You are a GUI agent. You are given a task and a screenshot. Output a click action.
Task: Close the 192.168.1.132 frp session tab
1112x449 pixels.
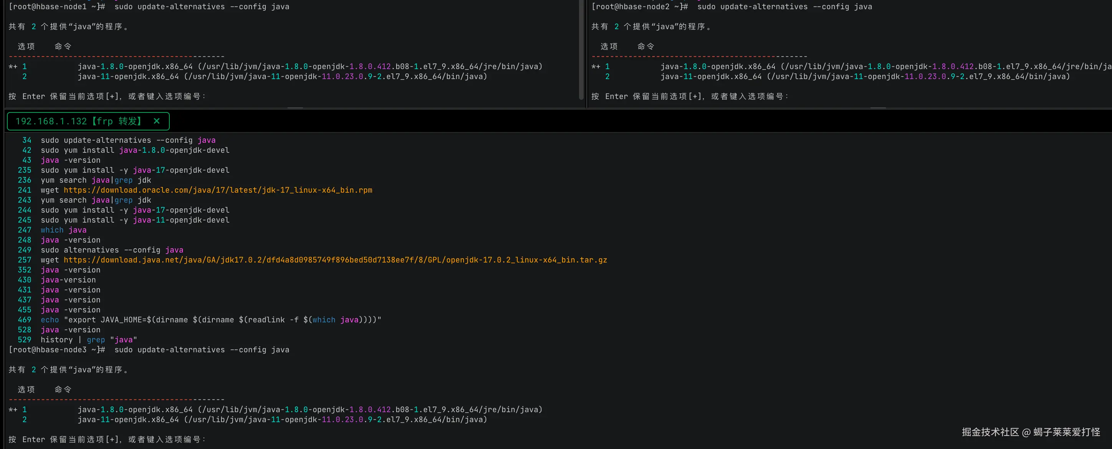[157, 121]
